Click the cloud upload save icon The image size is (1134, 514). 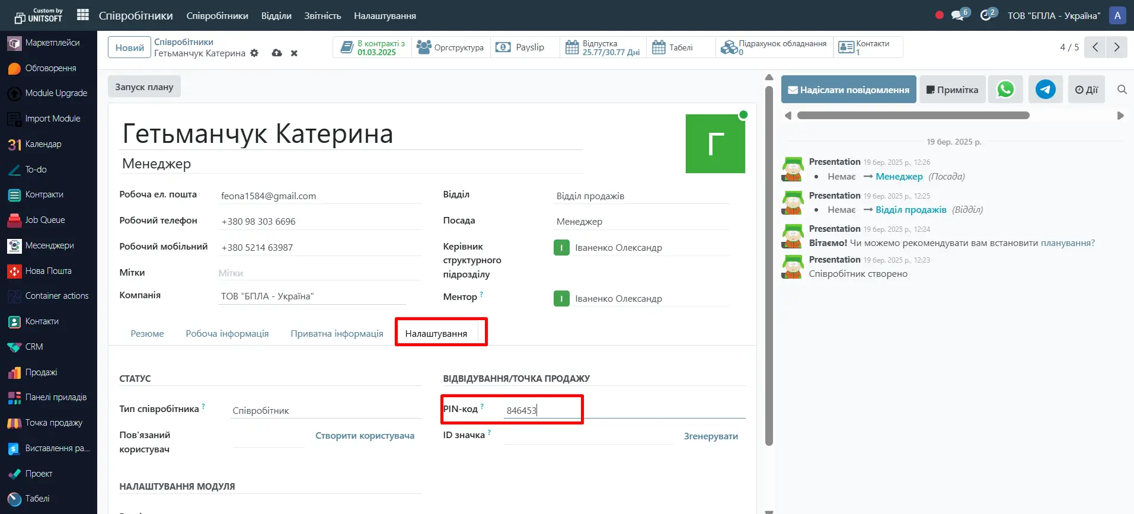pos(277,53)
